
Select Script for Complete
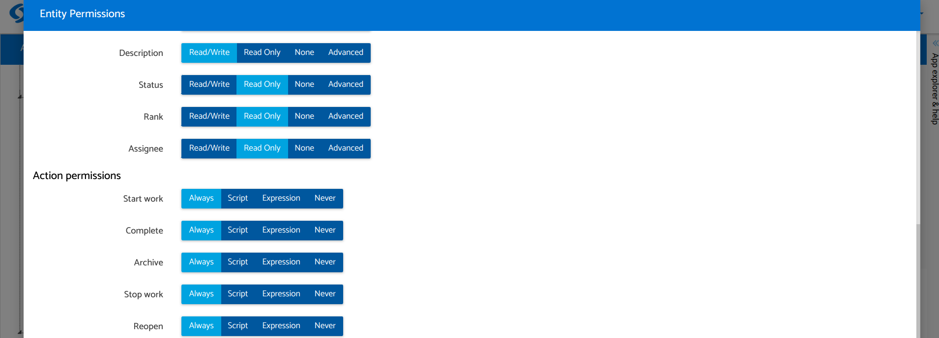(238, 230)
